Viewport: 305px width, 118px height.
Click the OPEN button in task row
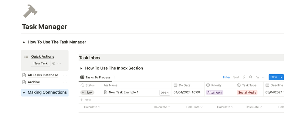164,93
